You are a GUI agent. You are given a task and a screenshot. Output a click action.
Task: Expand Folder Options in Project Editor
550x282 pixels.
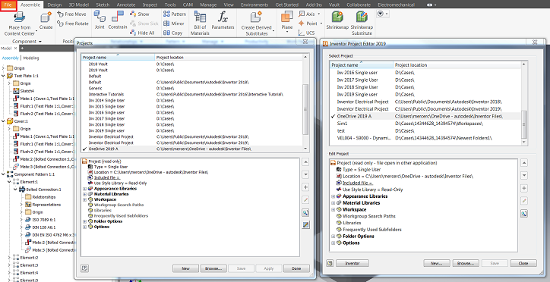333,237
